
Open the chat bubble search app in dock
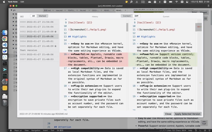[5, 57]
